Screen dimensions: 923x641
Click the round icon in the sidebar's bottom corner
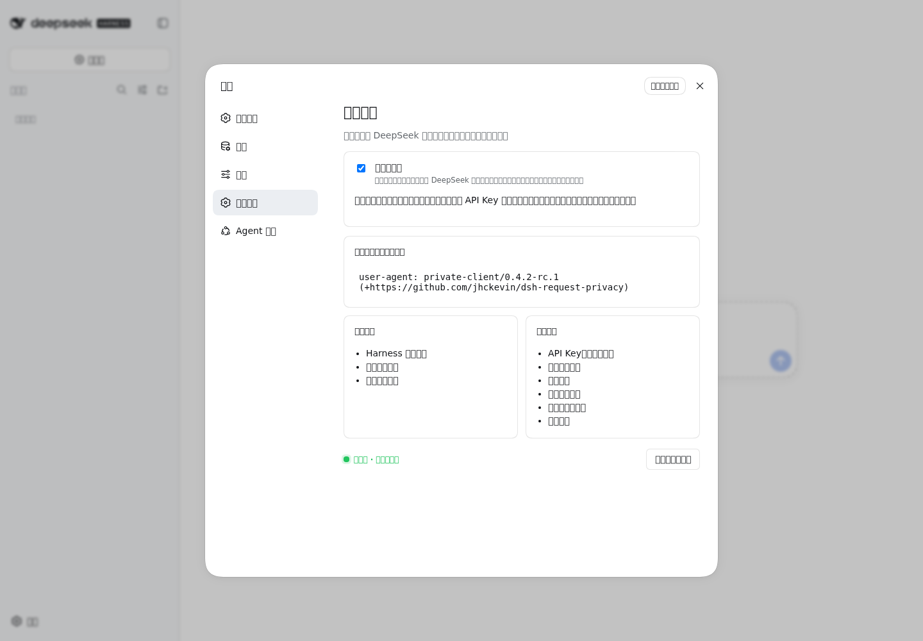click(x=17, y=621)
